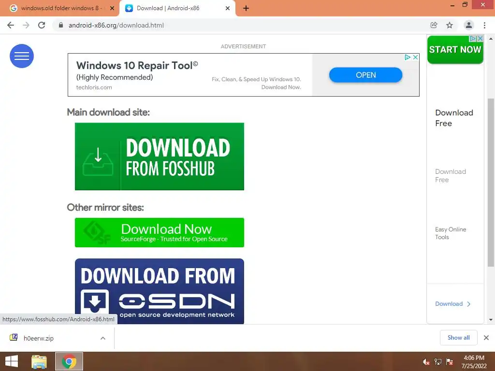Screen dimensions: 495x371
Task: Click the page vertical scrollbar thumb
Action: [x=491, y=183]
